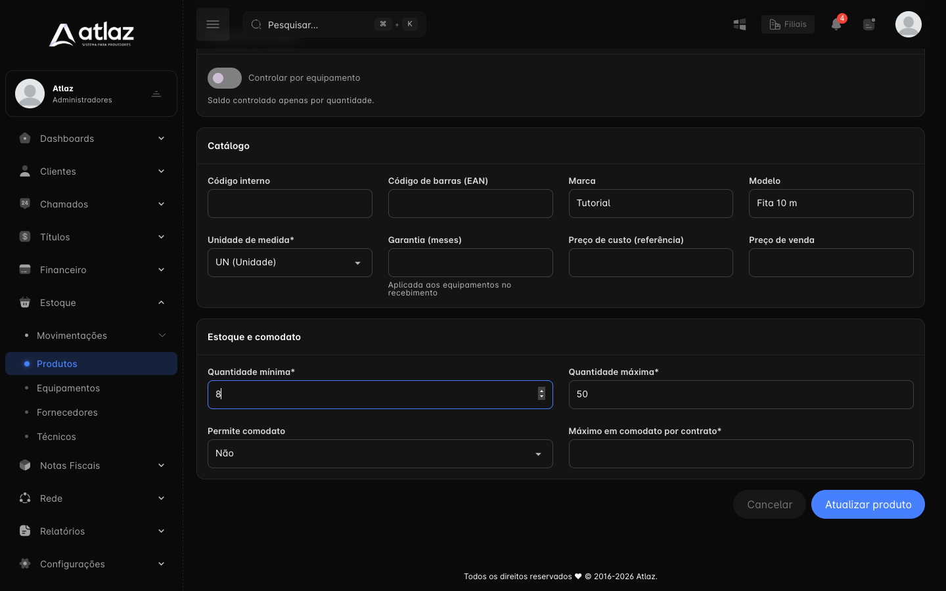The height and width of the screenshot is (591, 946).
Task: Click the Clientes person icon
Action: click(25, 171)
